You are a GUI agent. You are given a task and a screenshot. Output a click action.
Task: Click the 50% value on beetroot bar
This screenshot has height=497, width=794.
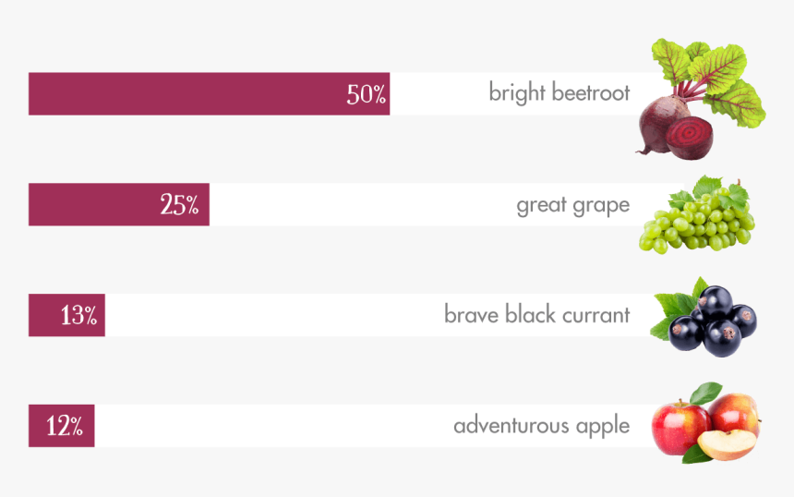(x=366, y=94)
